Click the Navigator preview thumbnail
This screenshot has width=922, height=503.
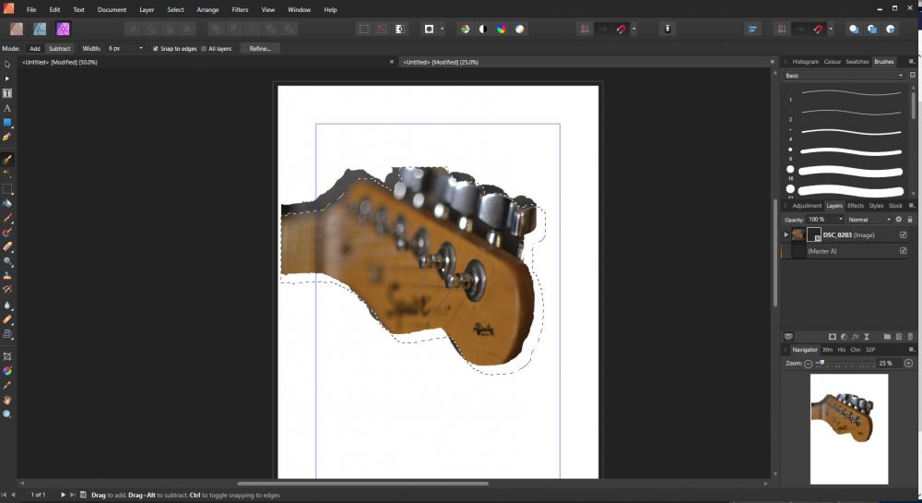pyautogui.click(x=848, y=427)
